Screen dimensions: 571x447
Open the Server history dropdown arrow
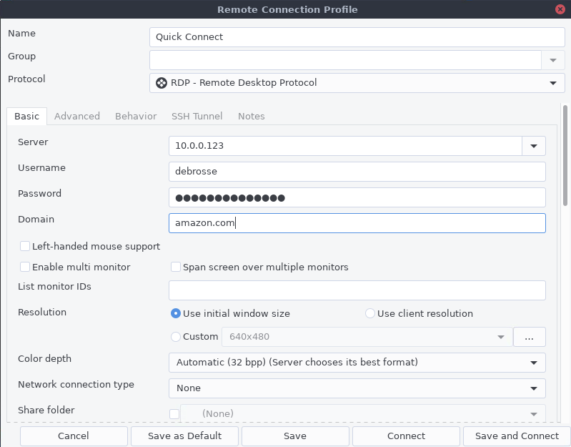[534, 146]
